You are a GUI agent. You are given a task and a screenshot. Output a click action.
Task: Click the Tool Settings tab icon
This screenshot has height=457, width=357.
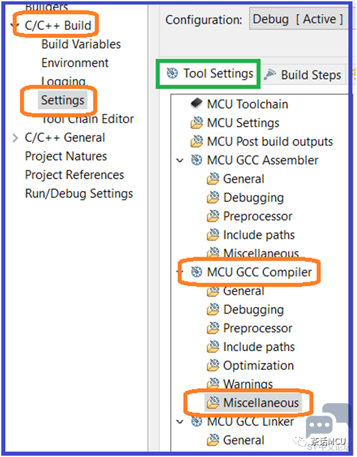(x=172, y=73)
